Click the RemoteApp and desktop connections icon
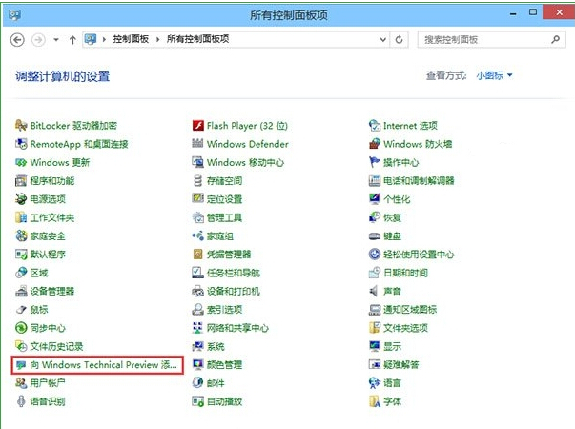Screen dimensions: 575x429 21,144
